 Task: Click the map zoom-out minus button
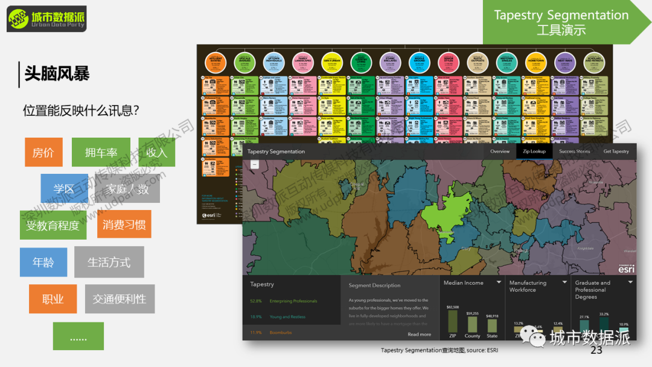255,165
